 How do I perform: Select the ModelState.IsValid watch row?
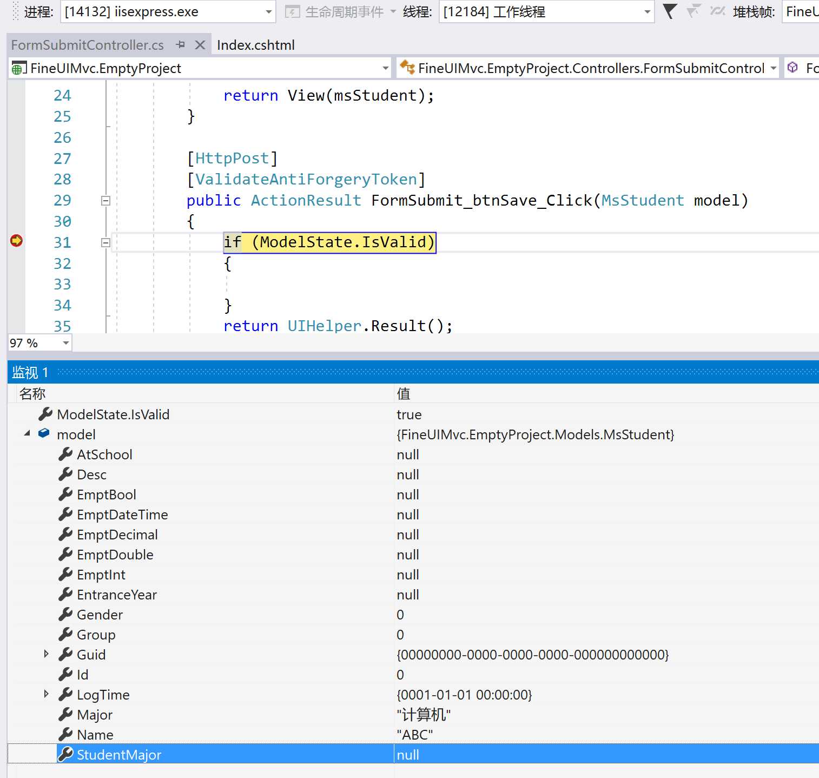pos(413,414)
